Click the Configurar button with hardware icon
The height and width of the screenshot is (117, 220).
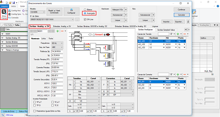pyautogui.click(x=71, y=11)
